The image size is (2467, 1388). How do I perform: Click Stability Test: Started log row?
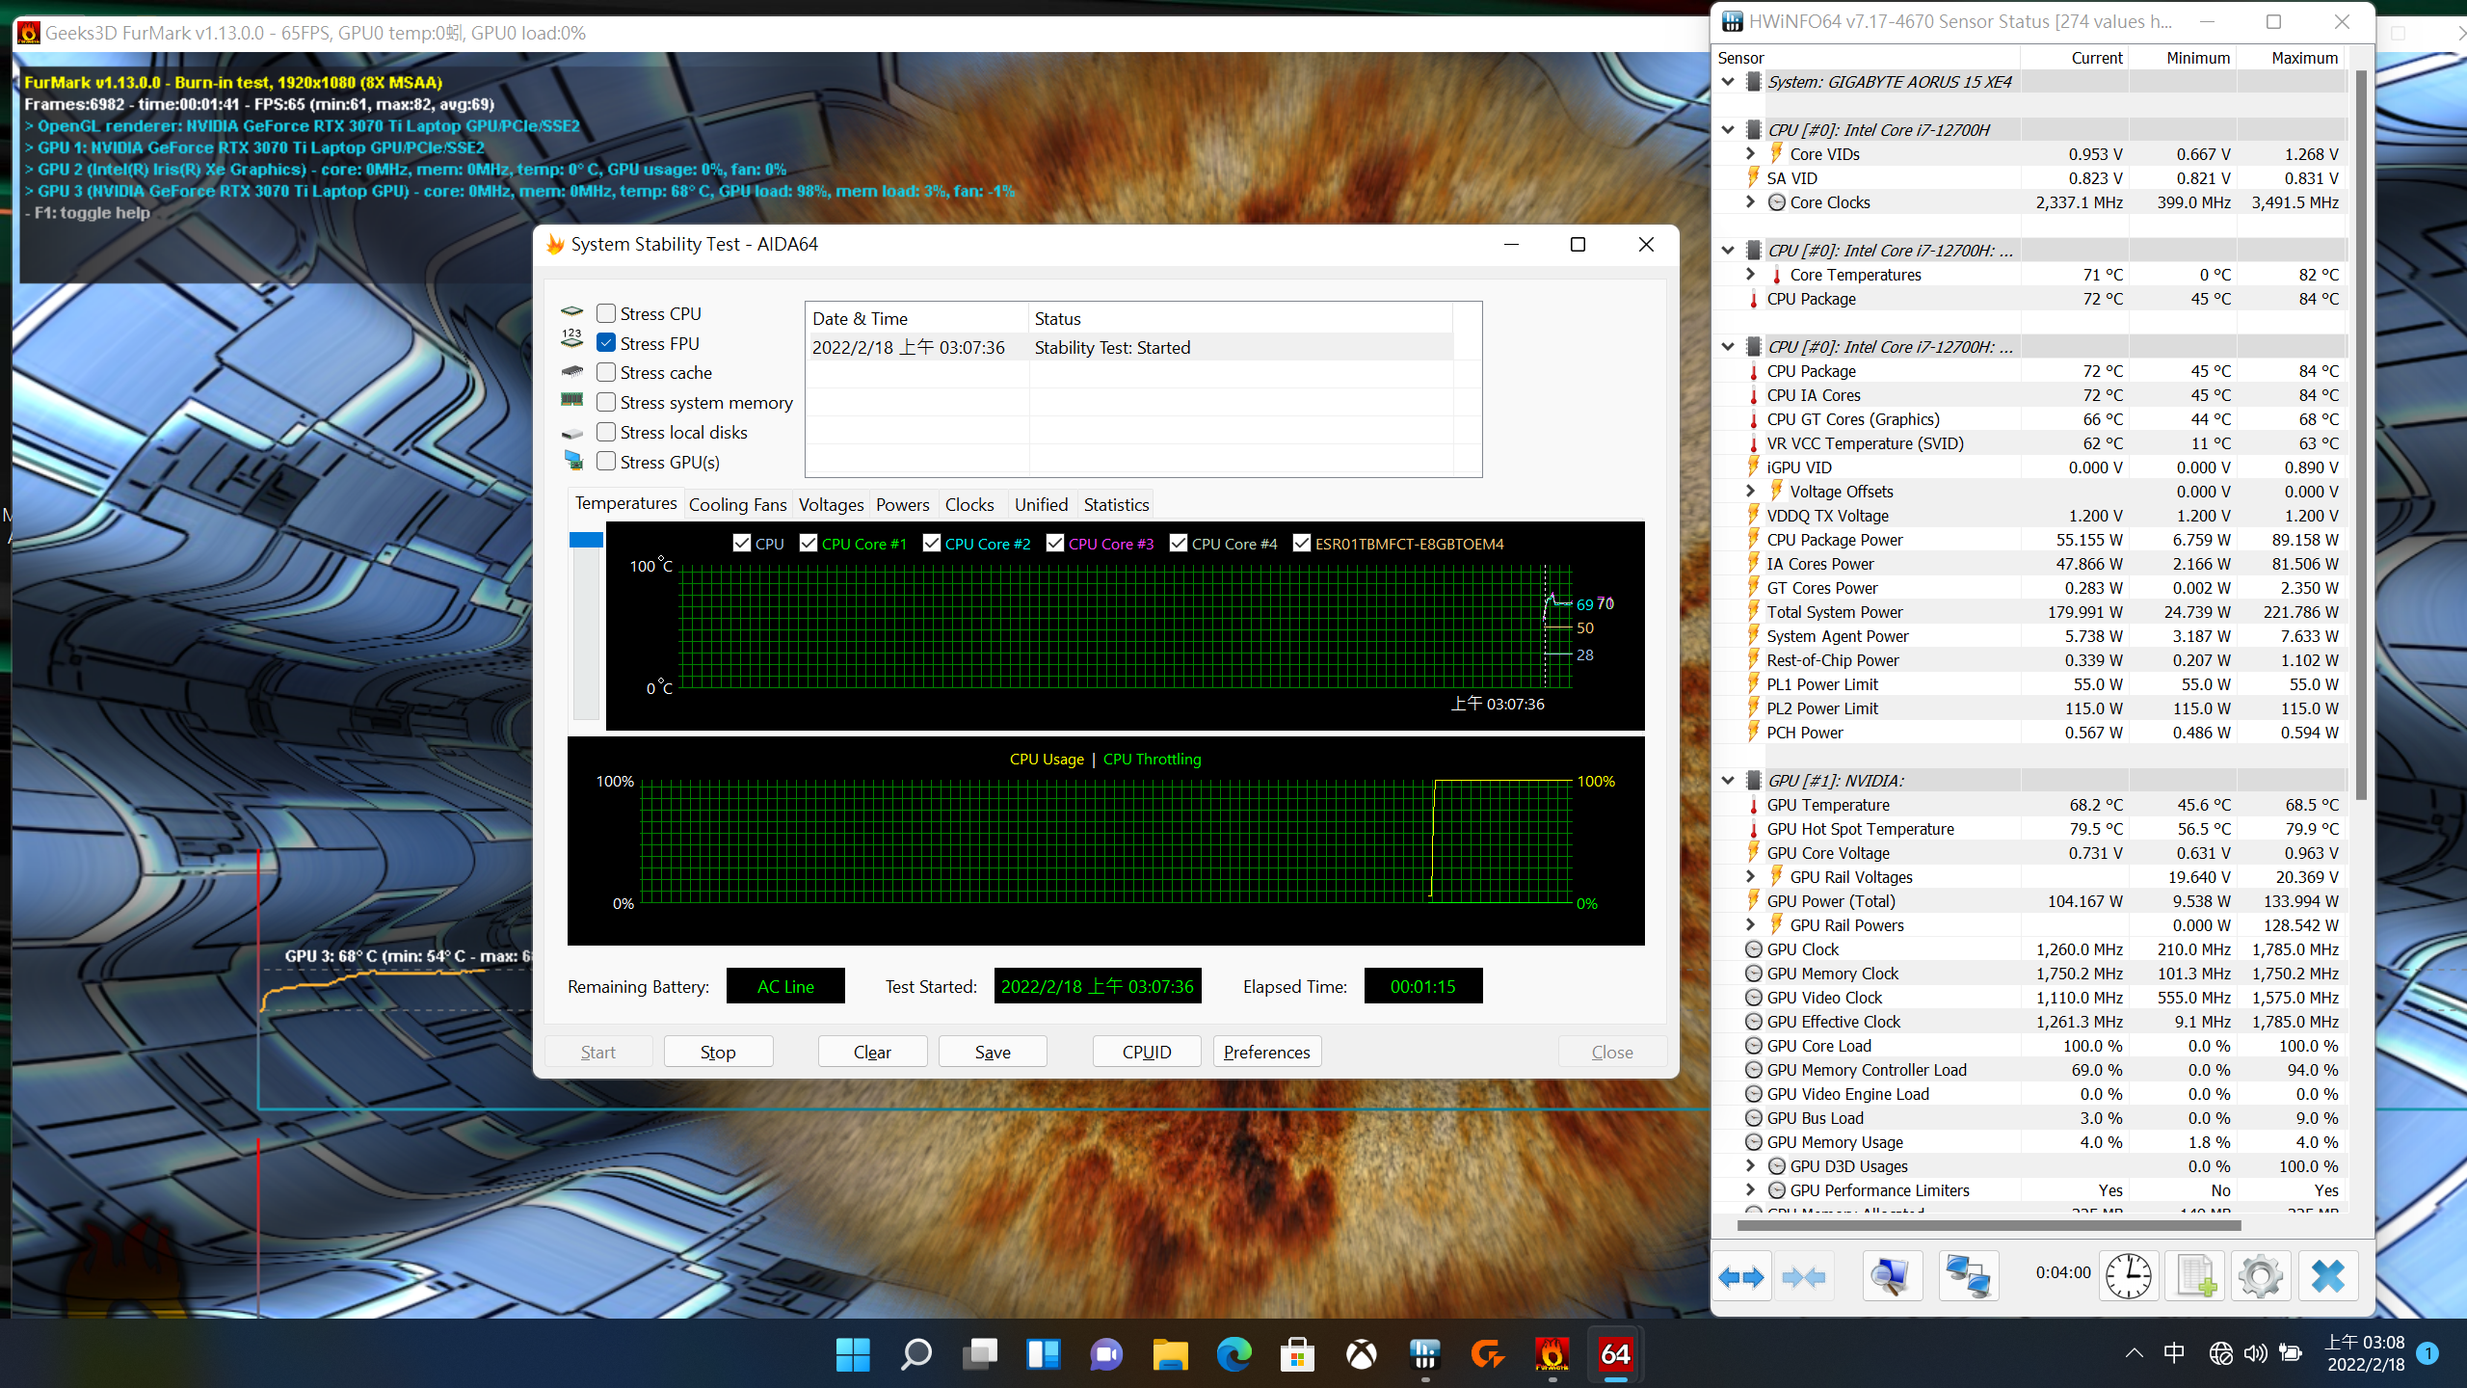(1128, 347)
